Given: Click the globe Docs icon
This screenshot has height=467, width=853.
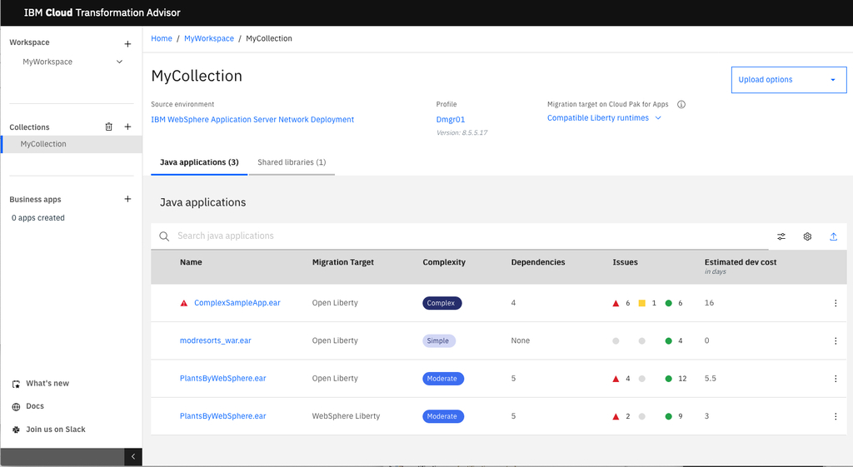Looking at the screenshot, I should (16, 407).
